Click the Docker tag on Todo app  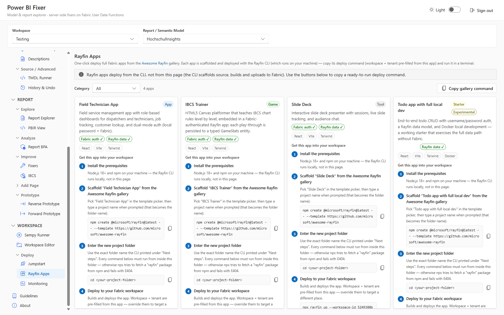[450, 156]
